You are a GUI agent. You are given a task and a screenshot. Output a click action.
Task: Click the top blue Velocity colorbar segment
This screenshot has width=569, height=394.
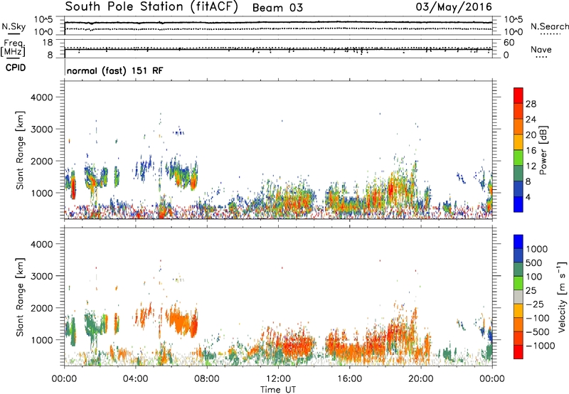(519, 242)
